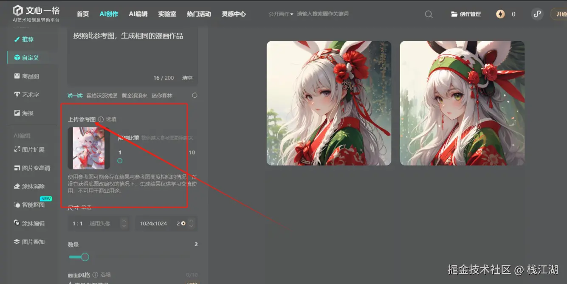This screenshot has height=284, width=567.
Task: Open the generated image with purple-eyed girl
Action: 329,103
